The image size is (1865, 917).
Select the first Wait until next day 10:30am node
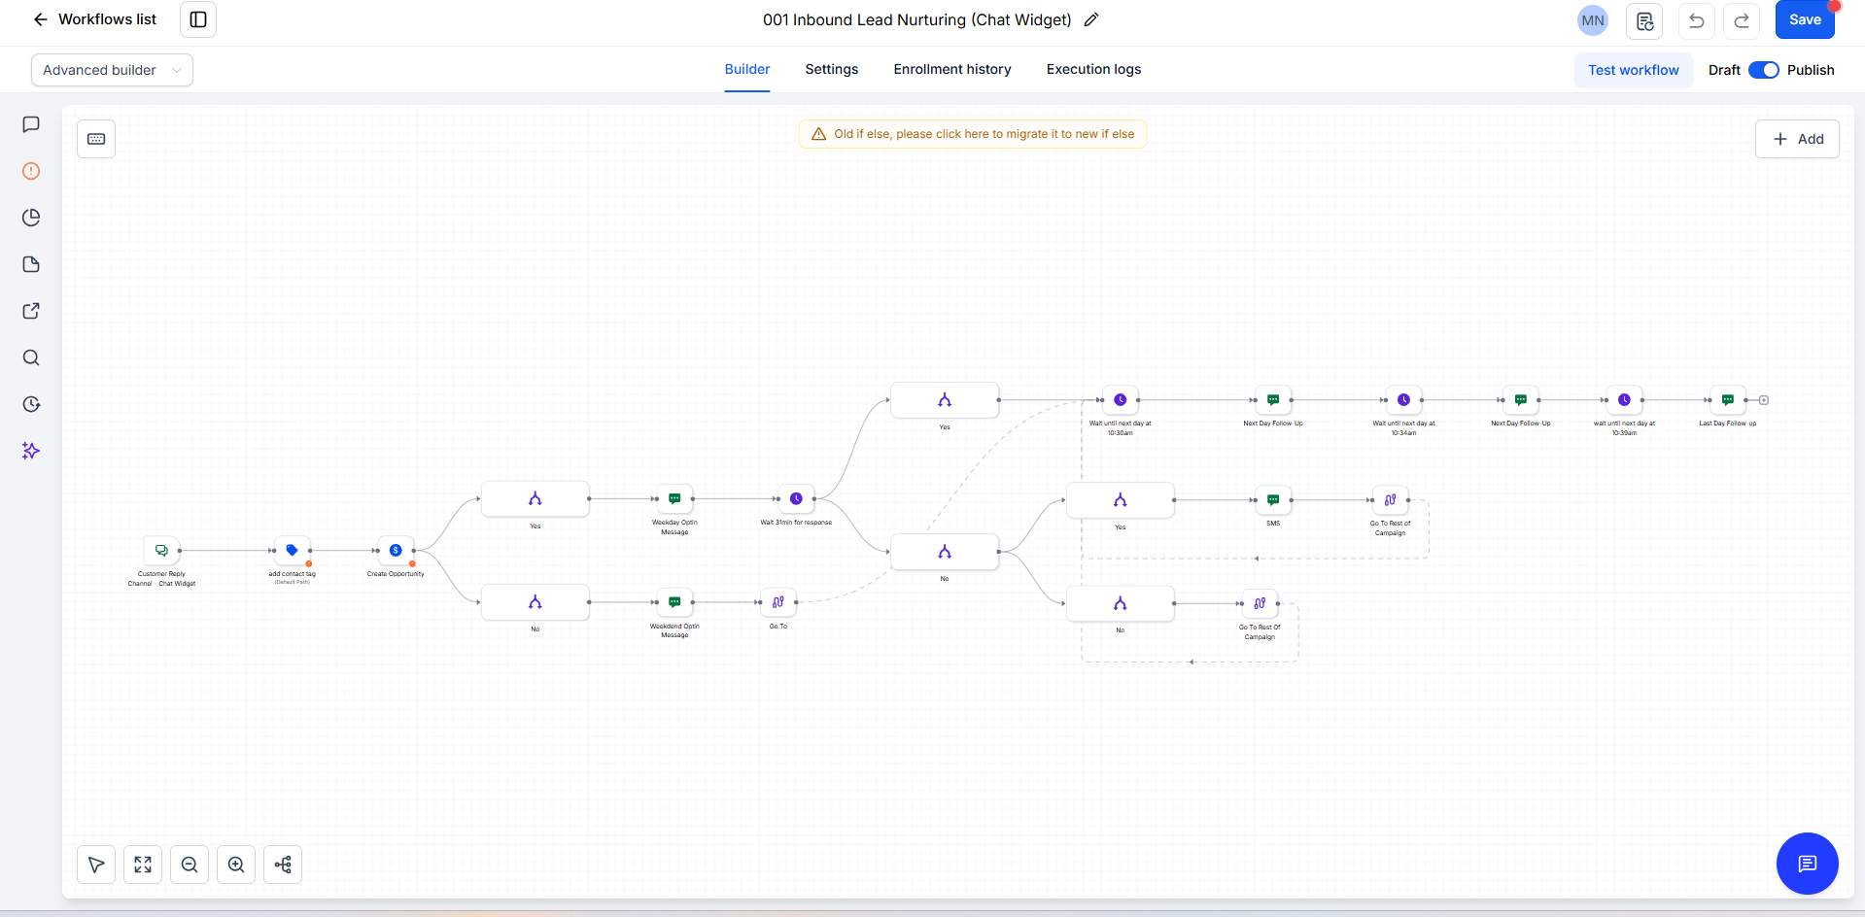click(1120, 400)
